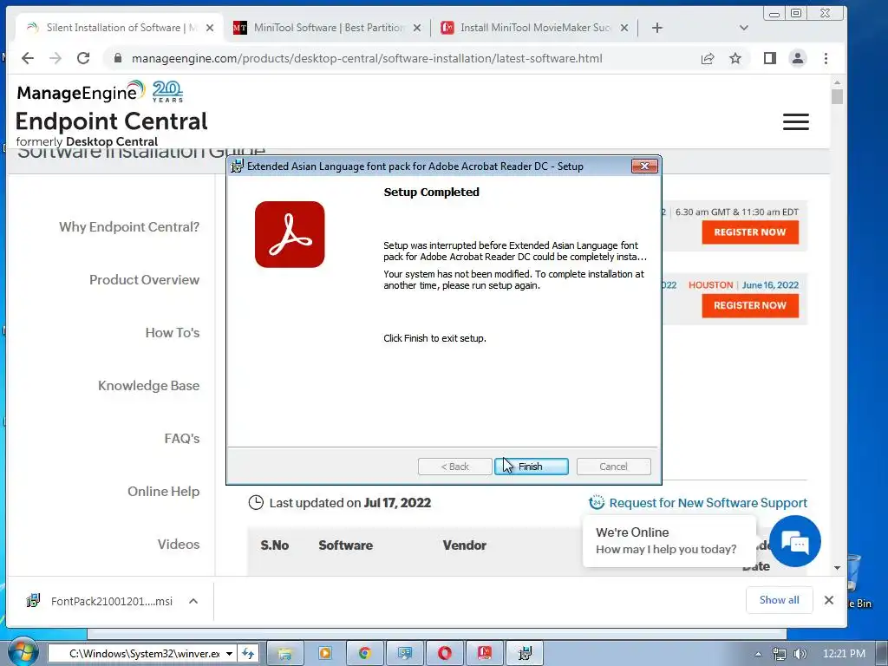
Task: Share this page icon in address bar
Action: tap(708, 58)
